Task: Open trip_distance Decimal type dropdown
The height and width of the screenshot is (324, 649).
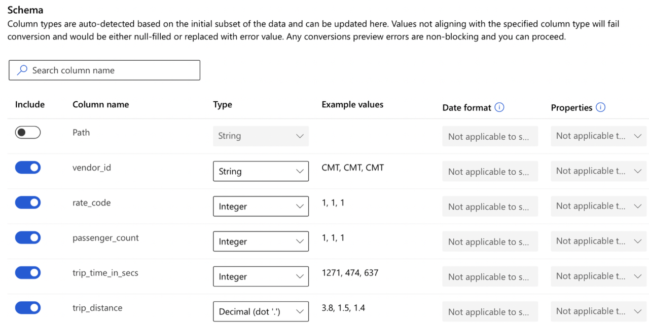Action: point(261,311)
